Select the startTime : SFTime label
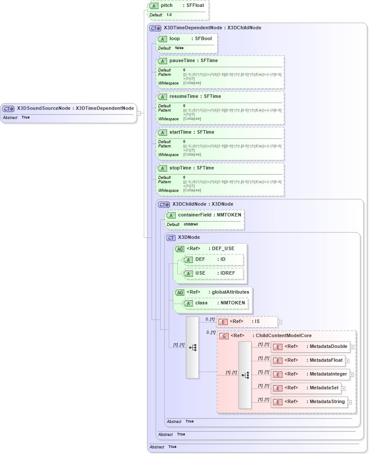369x454 pixels. pyautogui.click(x=192, y=132)
